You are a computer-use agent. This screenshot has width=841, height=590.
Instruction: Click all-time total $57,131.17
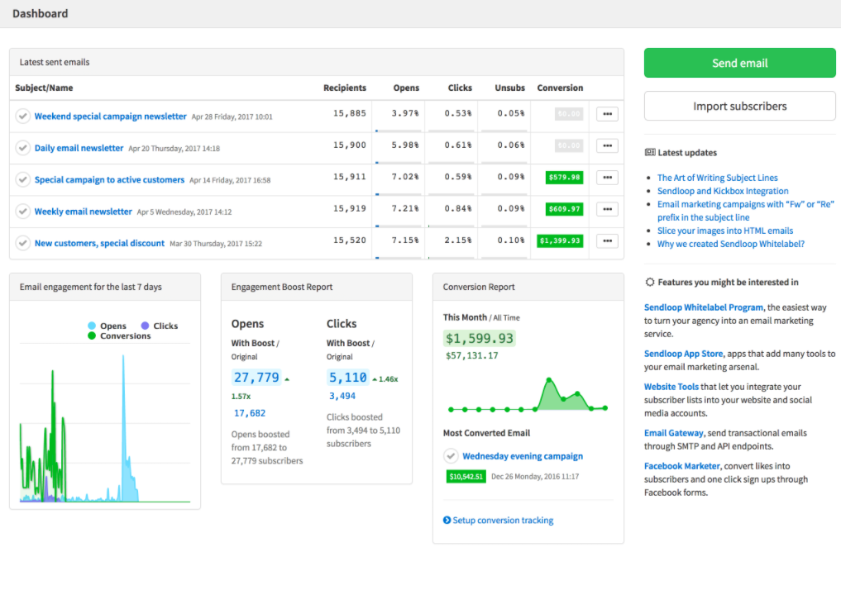coord(472,355)
